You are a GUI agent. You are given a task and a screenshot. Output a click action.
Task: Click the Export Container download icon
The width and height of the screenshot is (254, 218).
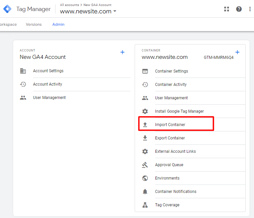[x=145, y=138]
